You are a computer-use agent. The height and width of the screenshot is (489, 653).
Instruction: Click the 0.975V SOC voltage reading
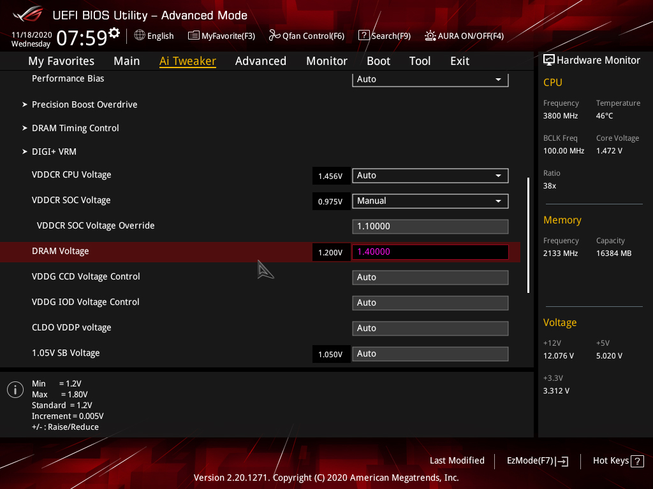click(331, 201)
